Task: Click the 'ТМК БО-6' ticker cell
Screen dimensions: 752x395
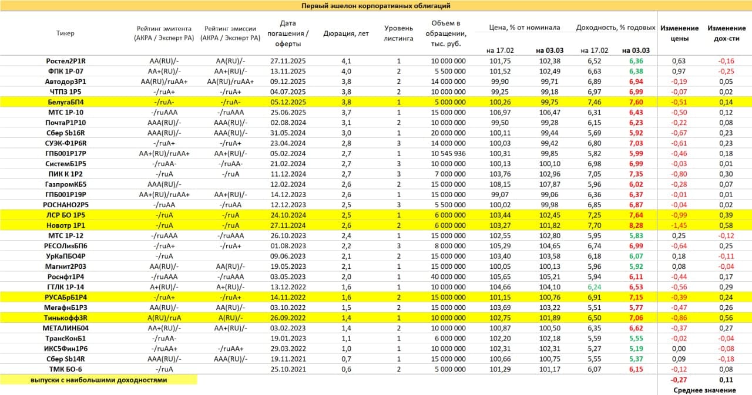Action: tap(66, 369)
